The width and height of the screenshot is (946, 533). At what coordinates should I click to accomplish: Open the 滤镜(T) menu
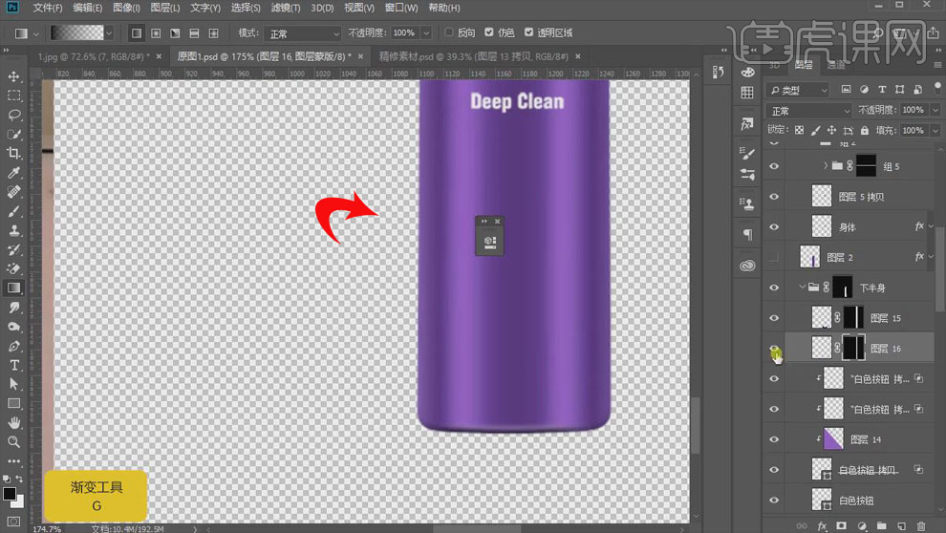(x=285, y=8)
